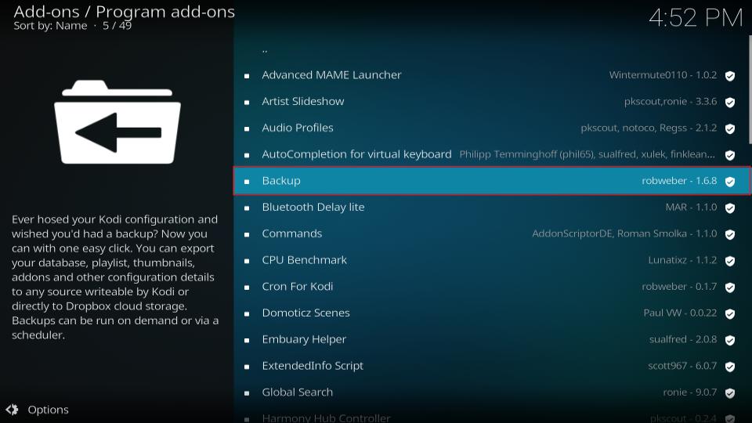Select AutoCompletion for virtual keyboard
Screen dimensions: 752x423
[x=493, y=154]
